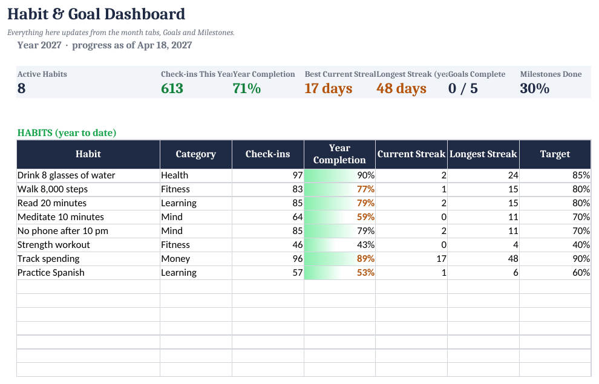Screen dimensions: 599x384
Task: Select Learning category for Practice Spanish
Action: 196,273
